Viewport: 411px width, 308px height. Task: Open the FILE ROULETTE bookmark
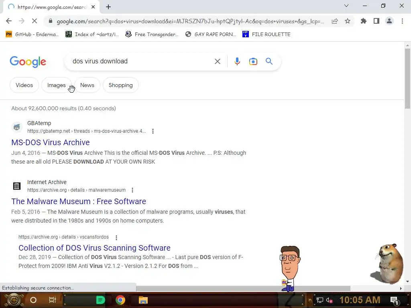(267, 34)
